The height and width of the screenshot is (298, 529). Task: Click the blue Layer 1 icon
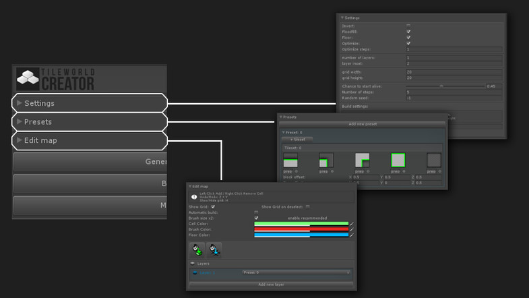pyautogui.click(x=195, y=272)
